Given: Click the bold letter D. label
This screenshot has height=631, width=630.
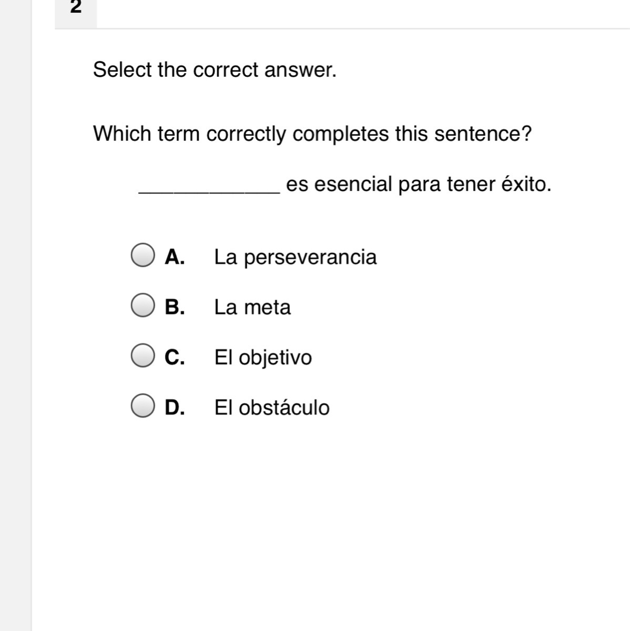Looking at the screenshot, I should pos(175,408).
